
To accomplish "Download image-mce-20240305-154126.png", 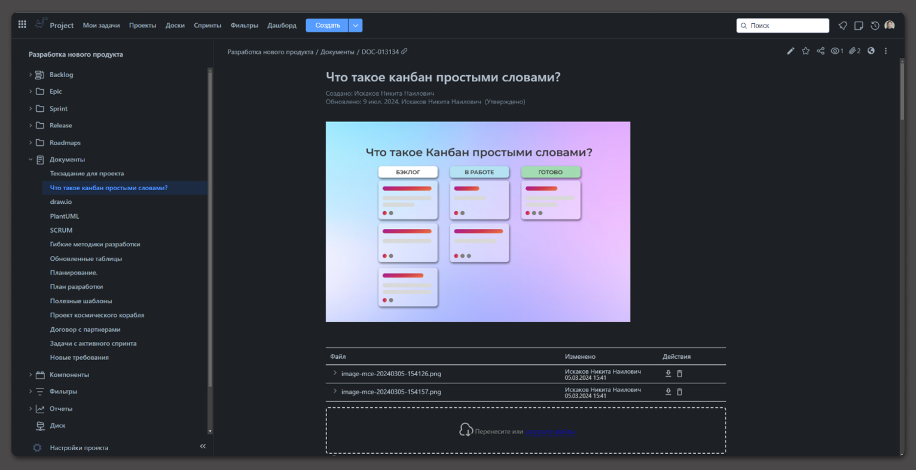I will (668, 374).
